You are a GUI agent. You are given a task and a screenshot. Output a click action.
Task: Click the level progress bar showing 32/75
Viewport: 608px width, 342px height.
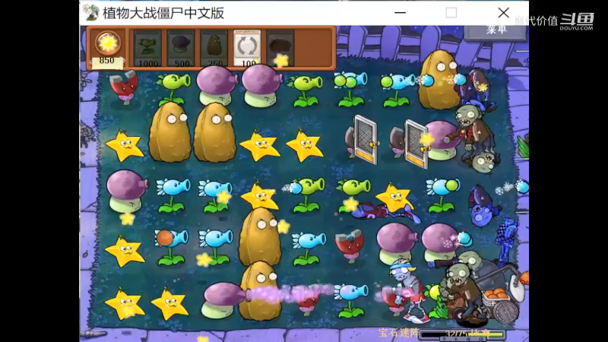(x=462, y=334)
